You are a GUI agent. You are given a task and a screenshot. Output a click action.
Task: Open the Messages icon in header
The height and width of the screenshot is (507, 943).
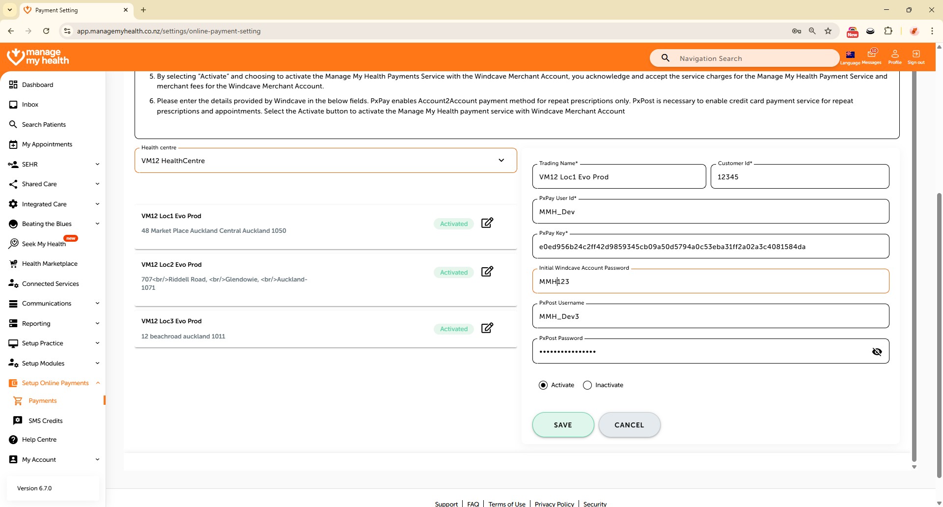coord(872,56)
